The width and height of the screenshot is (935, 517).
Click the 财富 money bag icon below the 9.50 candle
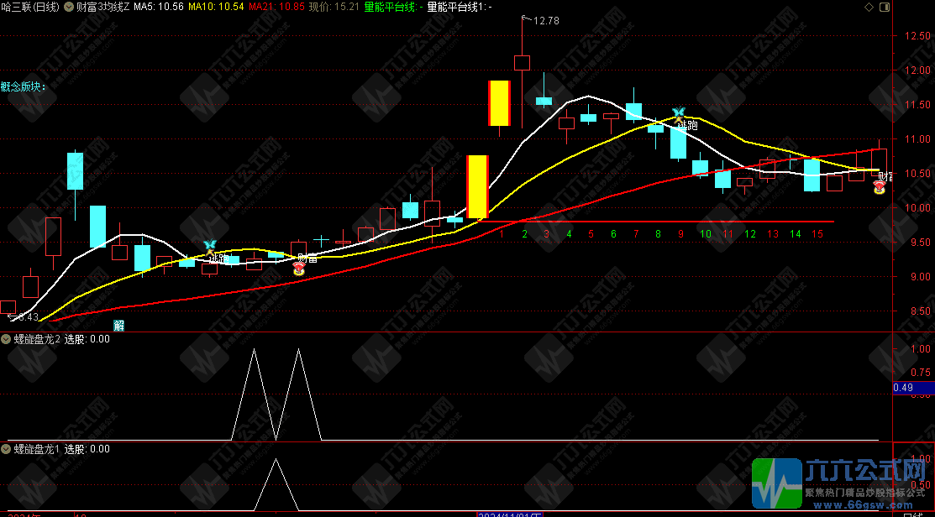(298, 269)
